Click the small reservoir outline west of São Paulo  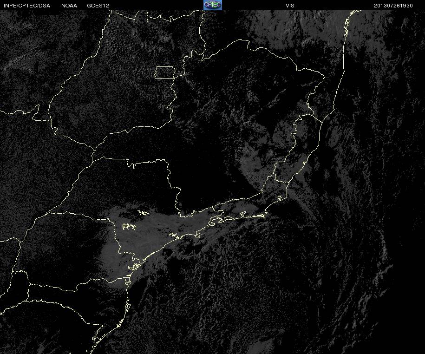pos(129,227)
